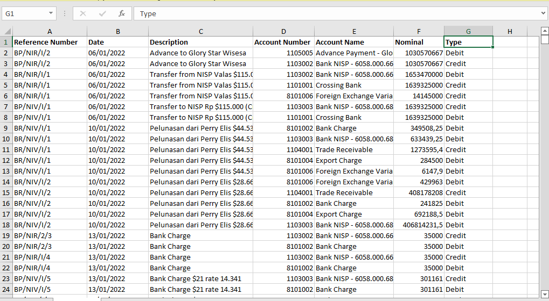Screen dimensions: 549x301
Task: Click the Cancel (X) formula bar icon
Action: click(x=83, y=13)
